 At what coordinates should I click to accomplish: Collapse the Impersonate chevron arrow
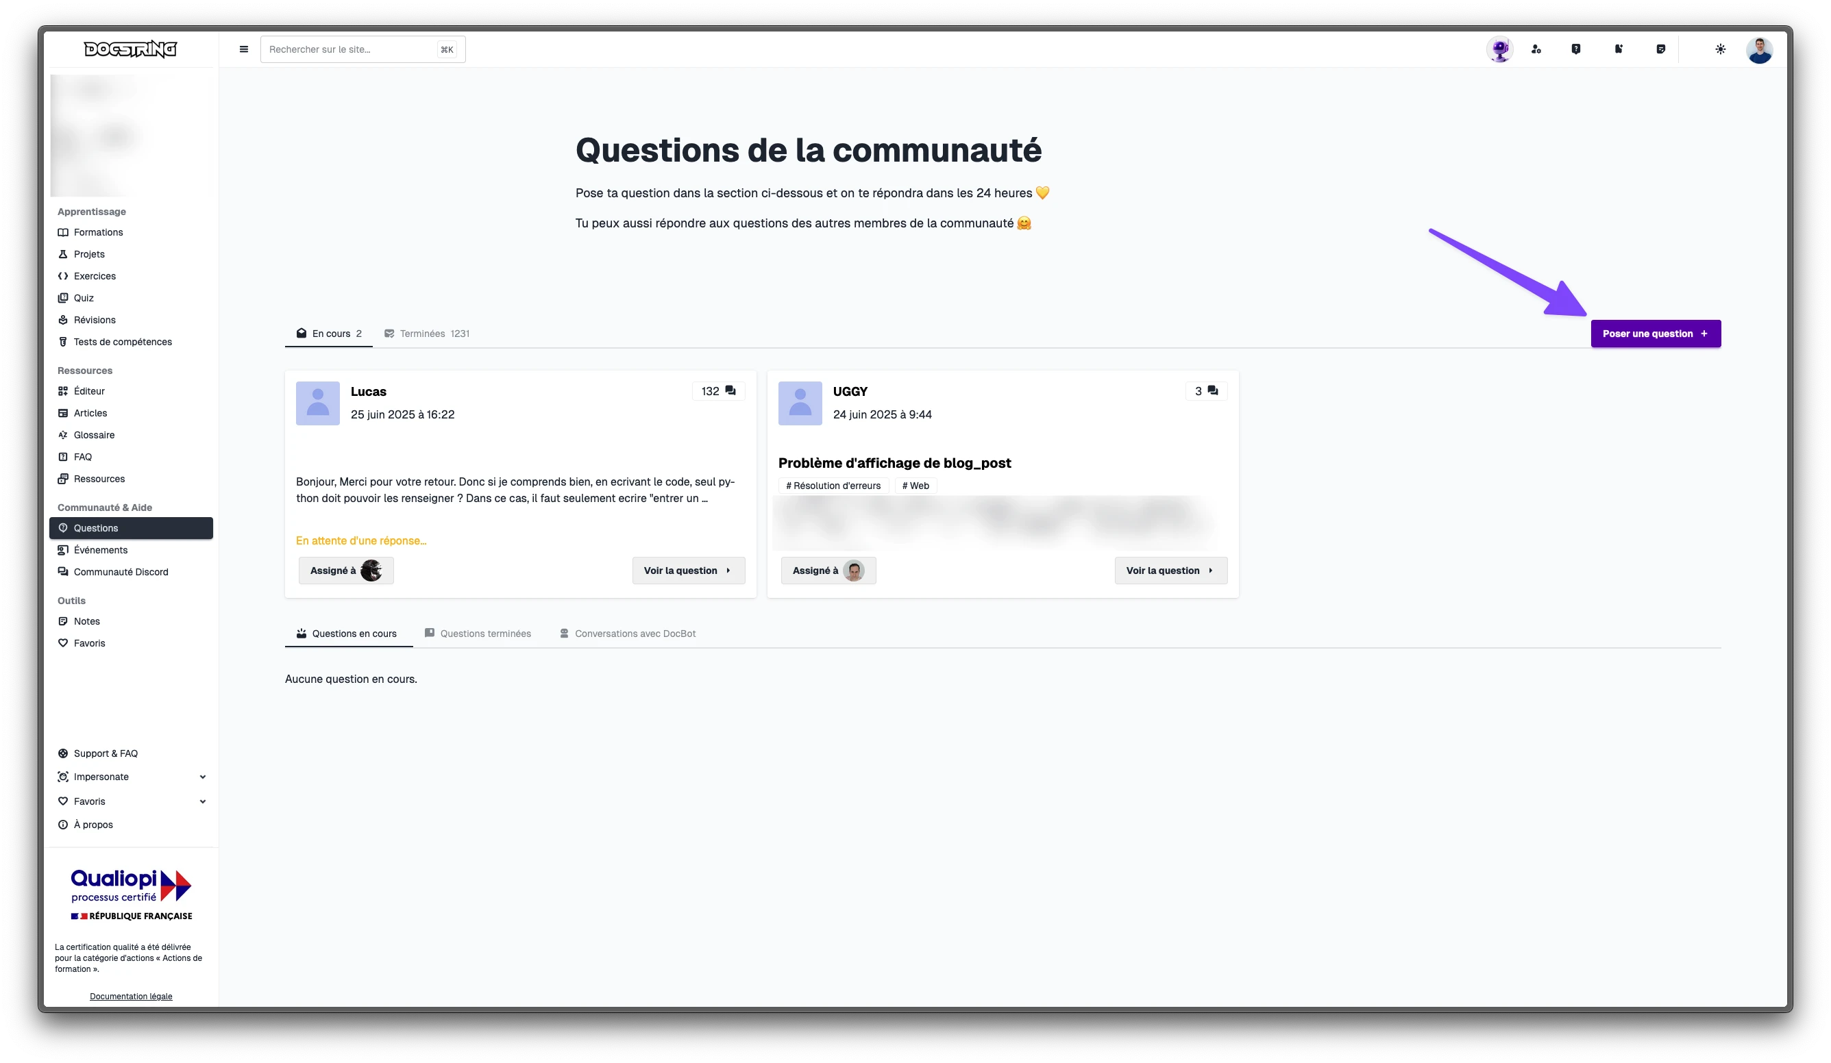click(x=202, y=776)
